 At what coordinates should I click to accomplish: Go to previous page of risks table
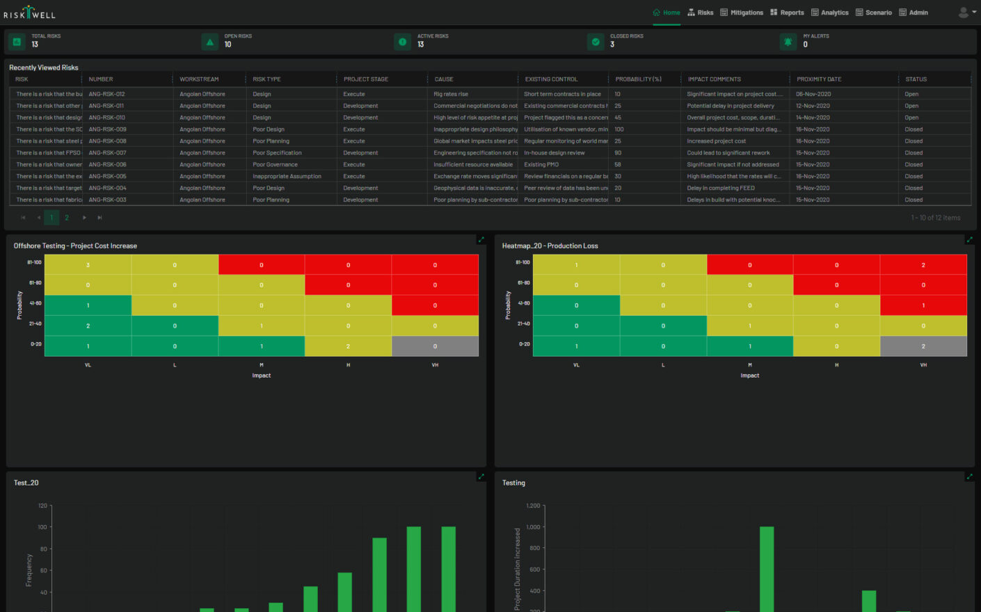(x=38, y=218)
